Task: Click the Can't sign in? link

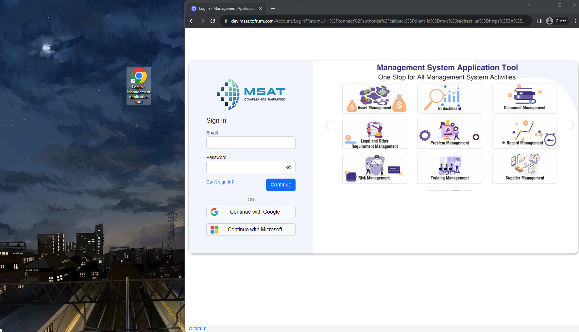Action: point(220,182)
